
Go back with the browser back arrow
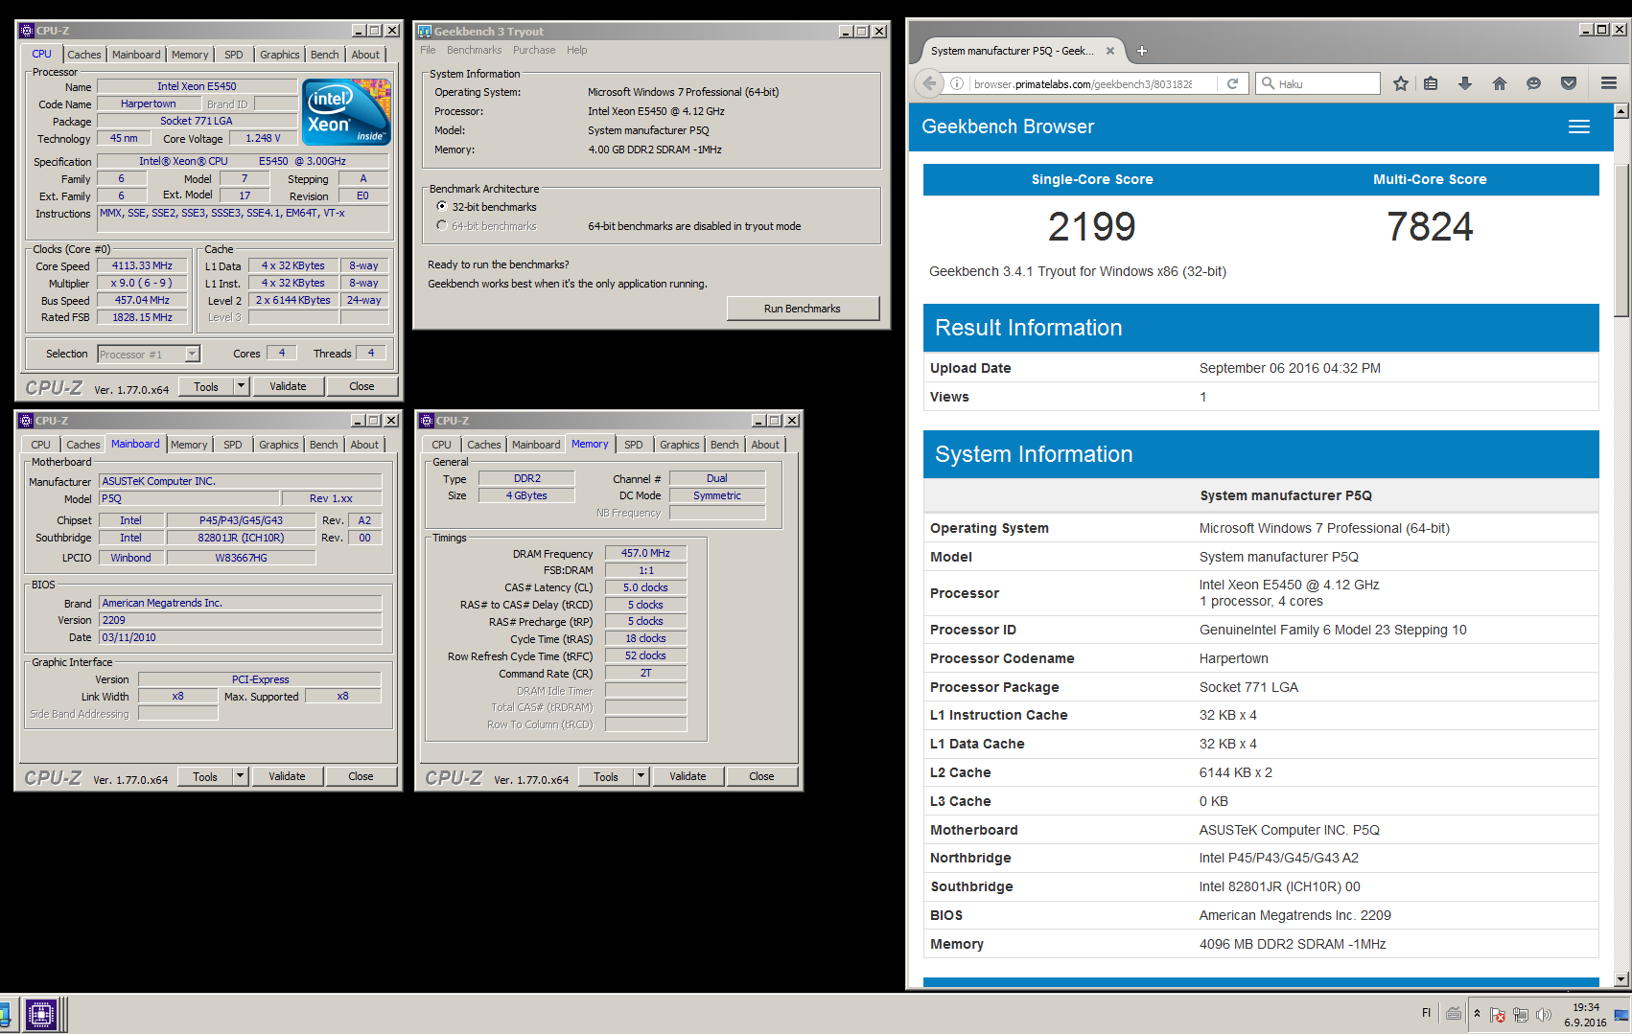(928, 83)
